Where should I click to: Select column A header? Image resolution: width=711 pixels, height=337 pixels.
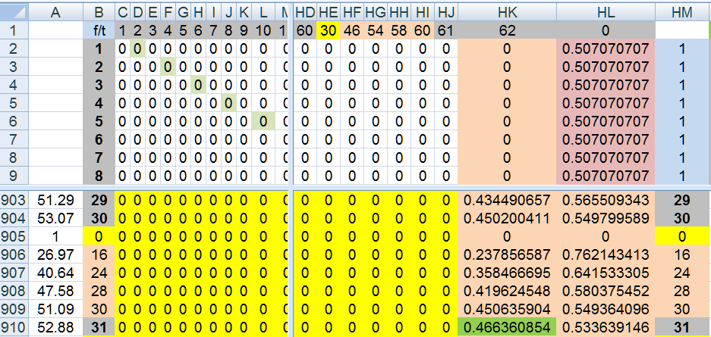click(x=56, y=13)
